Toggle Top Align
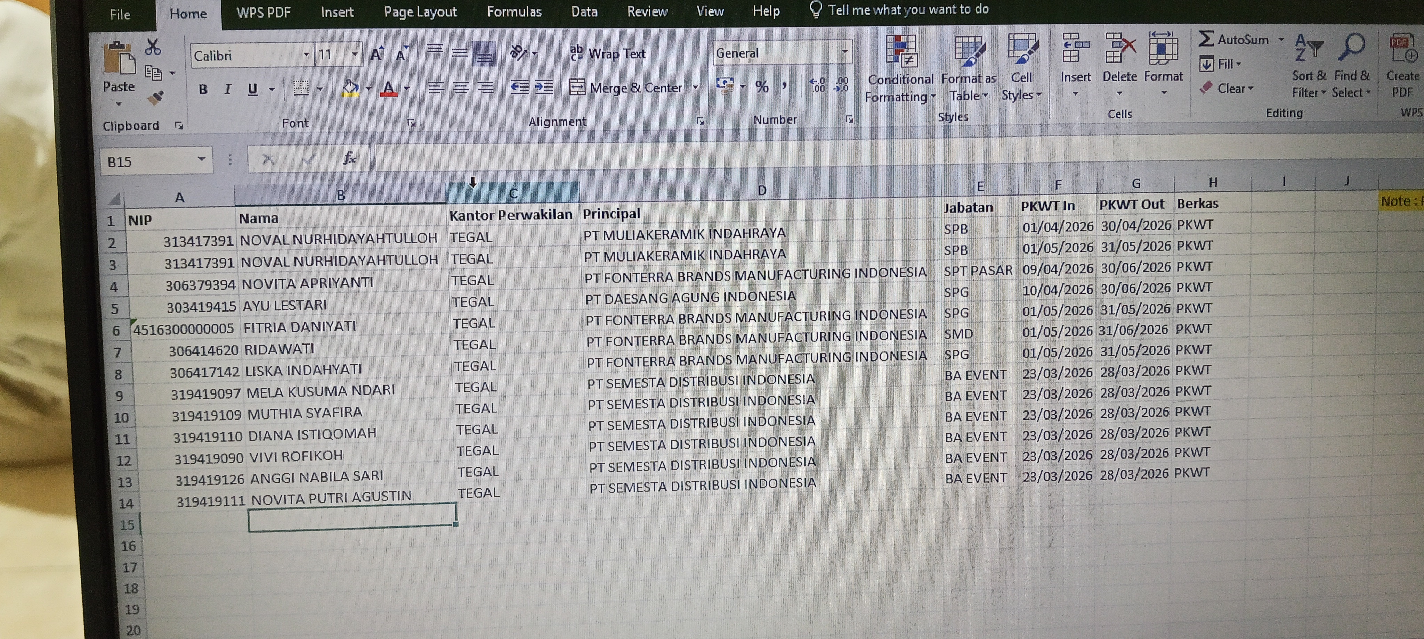Image resolution: width=1424 pixels, height=639 pixels. 435,52
